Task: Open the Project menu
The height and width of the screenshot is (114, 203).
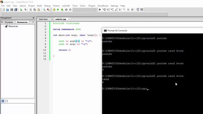Action: click(x=31, y=6)
